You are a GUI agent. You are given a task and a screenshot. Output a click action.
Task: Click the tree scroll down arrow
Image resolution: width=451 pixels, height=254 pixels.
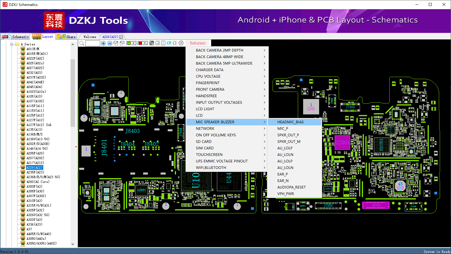[x=73, y=244]
